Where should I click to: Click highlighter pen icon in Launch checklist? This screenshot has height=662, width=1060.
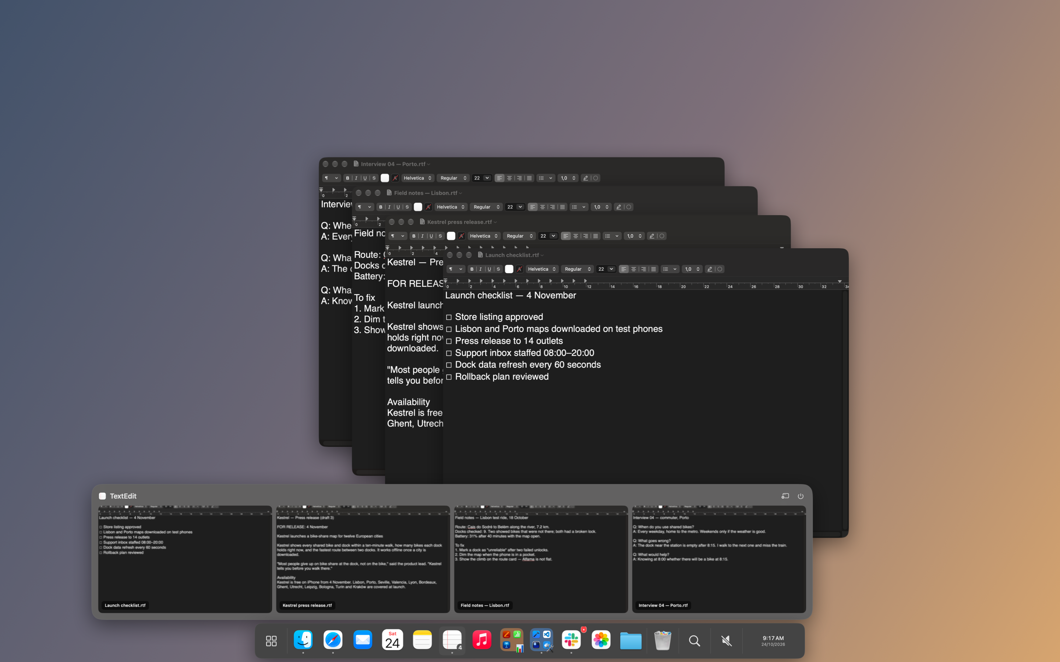pos(710,269)
